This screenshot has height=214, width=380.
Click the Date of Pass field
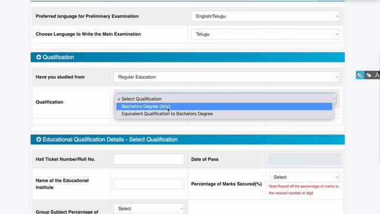point(304,159)
